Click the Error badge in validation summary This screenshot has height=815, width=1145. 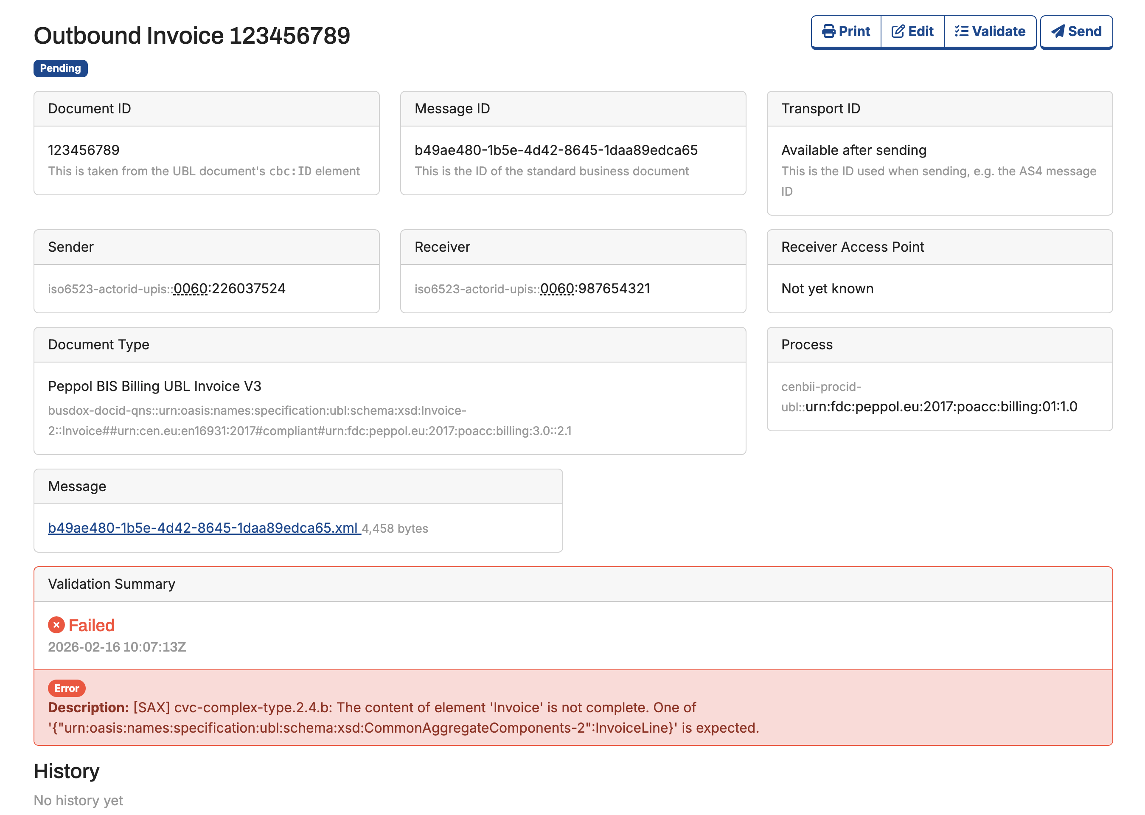(67, 688)
